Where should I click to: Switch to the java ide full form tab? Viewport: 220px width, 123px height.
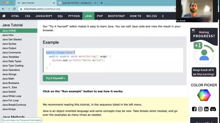(x=77, y=3)
